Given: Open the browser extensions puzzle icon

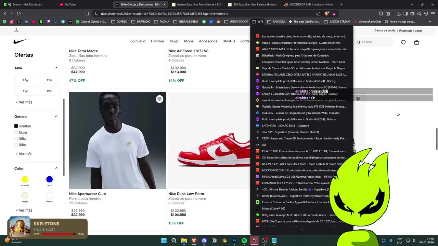Looking at the screenshot, I should pyautogui.click(x=381, y=14).
